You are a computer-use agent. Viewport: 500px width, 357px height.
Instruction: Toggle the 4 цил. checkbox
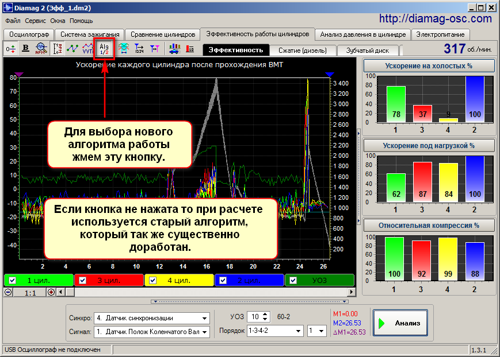point(152,280)
